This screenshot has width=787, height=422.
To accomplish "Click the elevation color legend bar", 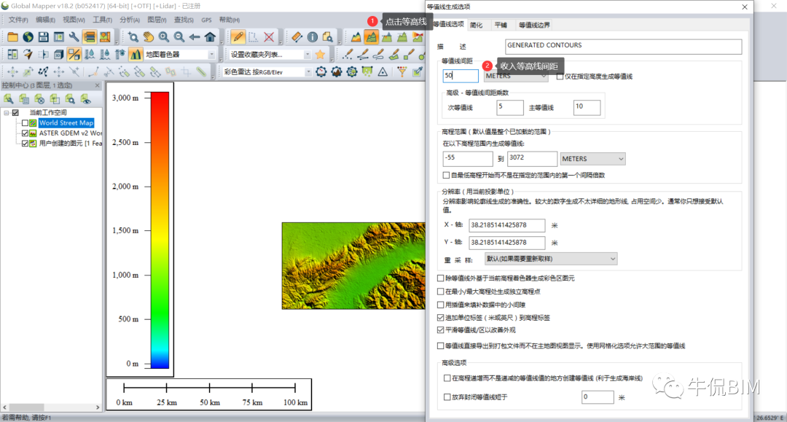I will pos(160,230).
